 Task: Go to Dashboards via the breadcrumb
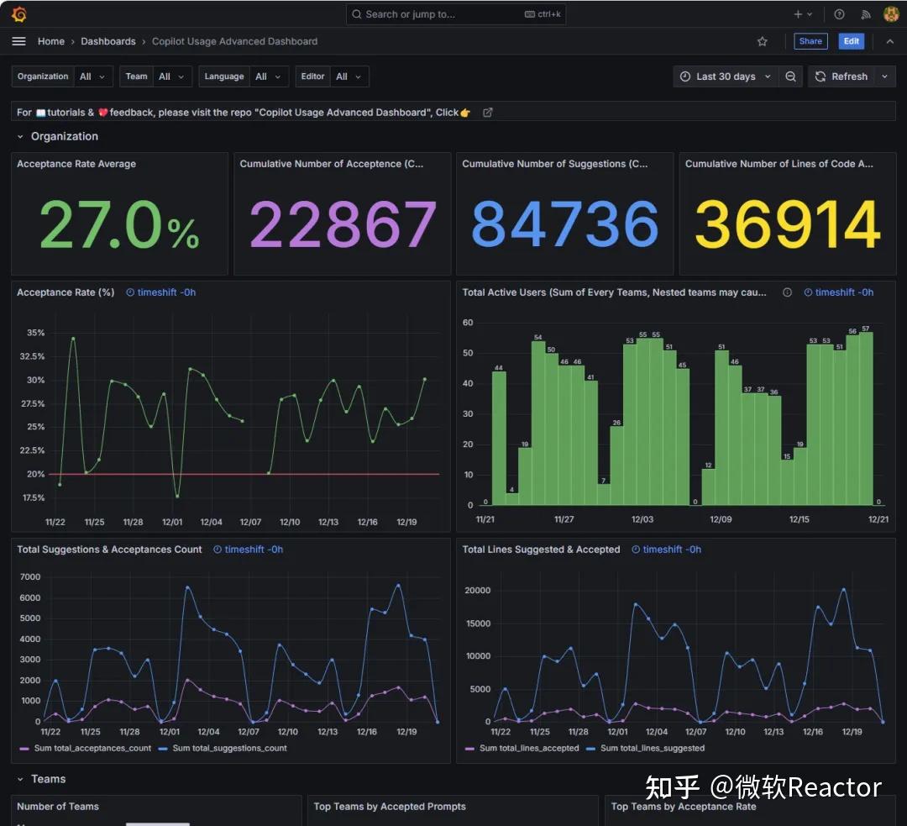point(108,41)
